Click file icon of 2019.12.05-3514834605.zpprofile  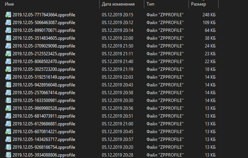pyautogui.click(x=8, y=38)
